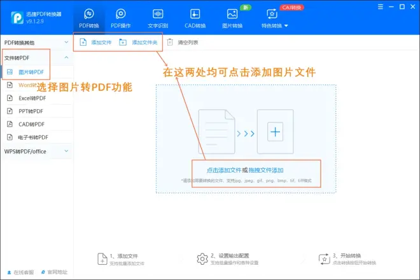This screenshot has height=280, width=420.
Task: Click the 添加文件 toolbar button
Action: click(x=95, y=42)
